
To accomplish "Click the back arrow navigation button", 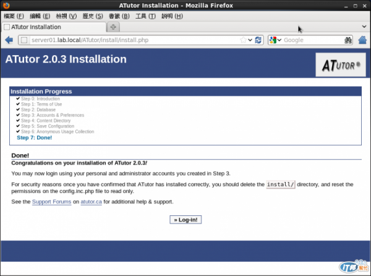I will 9,40.
